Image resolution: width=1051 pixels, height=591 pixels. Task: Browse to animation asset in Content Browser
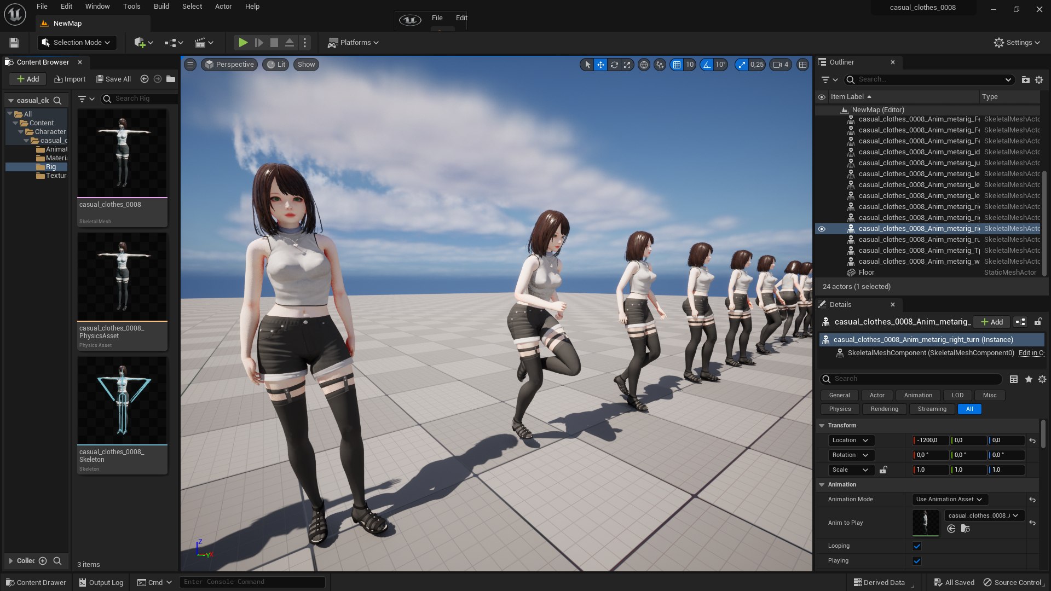tap(966, 529)
